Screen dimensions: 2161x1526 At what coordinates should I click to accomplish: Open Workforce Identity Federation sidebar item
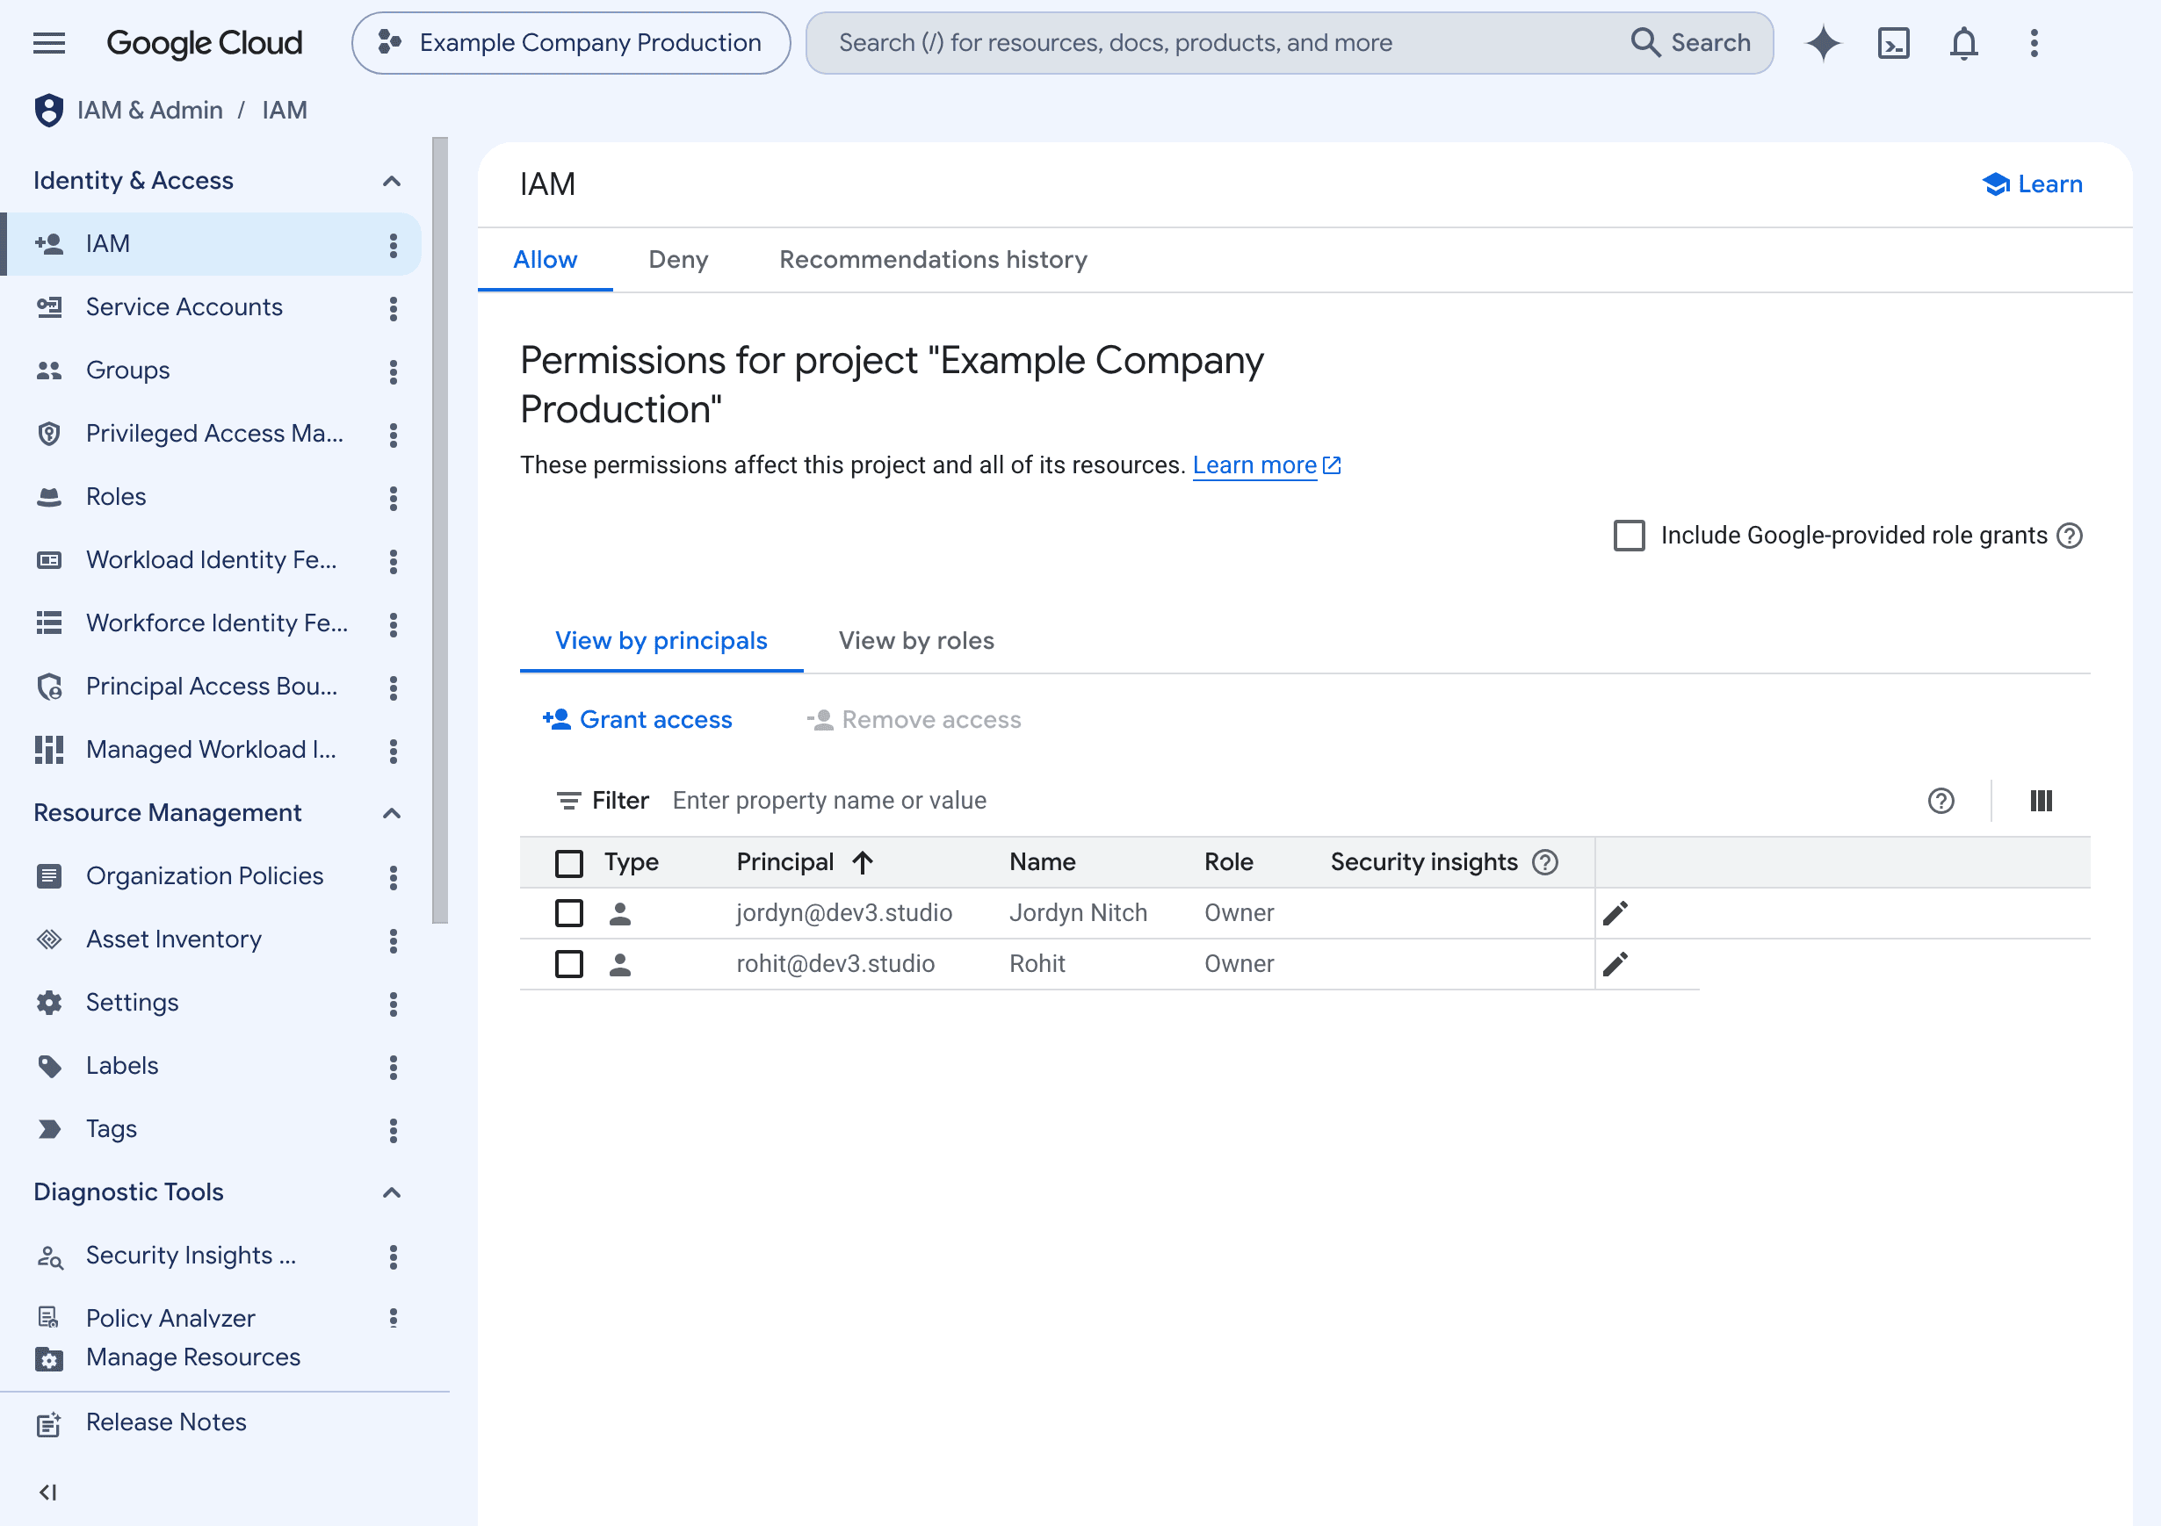click(x=216, y=623)
